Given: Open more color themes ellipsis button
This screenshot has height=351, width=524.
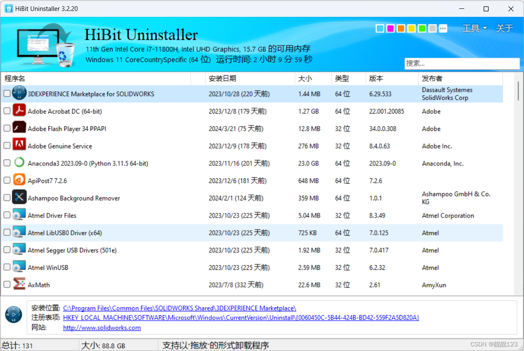Looking at the screenshot, I should [x=443, y=28].
